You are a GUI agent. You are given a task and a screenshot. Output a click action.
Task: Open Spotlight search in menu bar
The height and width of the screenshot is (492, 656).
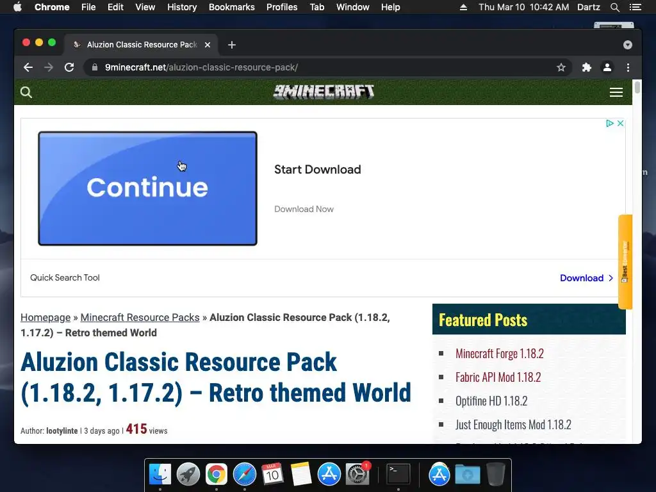point(614,7)
